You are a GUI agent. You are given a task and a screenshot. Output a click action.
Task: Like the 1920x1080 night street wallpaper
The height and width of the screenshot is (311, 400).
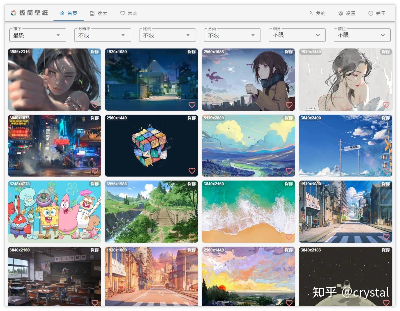pyautogui.click(x=192, y=105)
